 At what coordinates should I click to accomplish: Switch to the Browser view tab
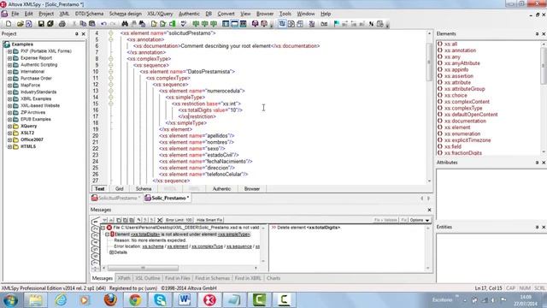coord(252,188)
